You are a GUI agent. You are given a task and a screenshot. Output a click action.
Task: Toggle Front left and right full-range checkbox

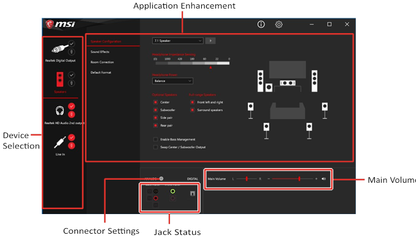[192, 102]
